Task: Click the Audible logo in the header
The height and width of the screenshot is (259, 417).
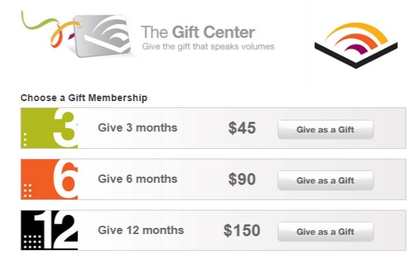Action: point(356,45)
